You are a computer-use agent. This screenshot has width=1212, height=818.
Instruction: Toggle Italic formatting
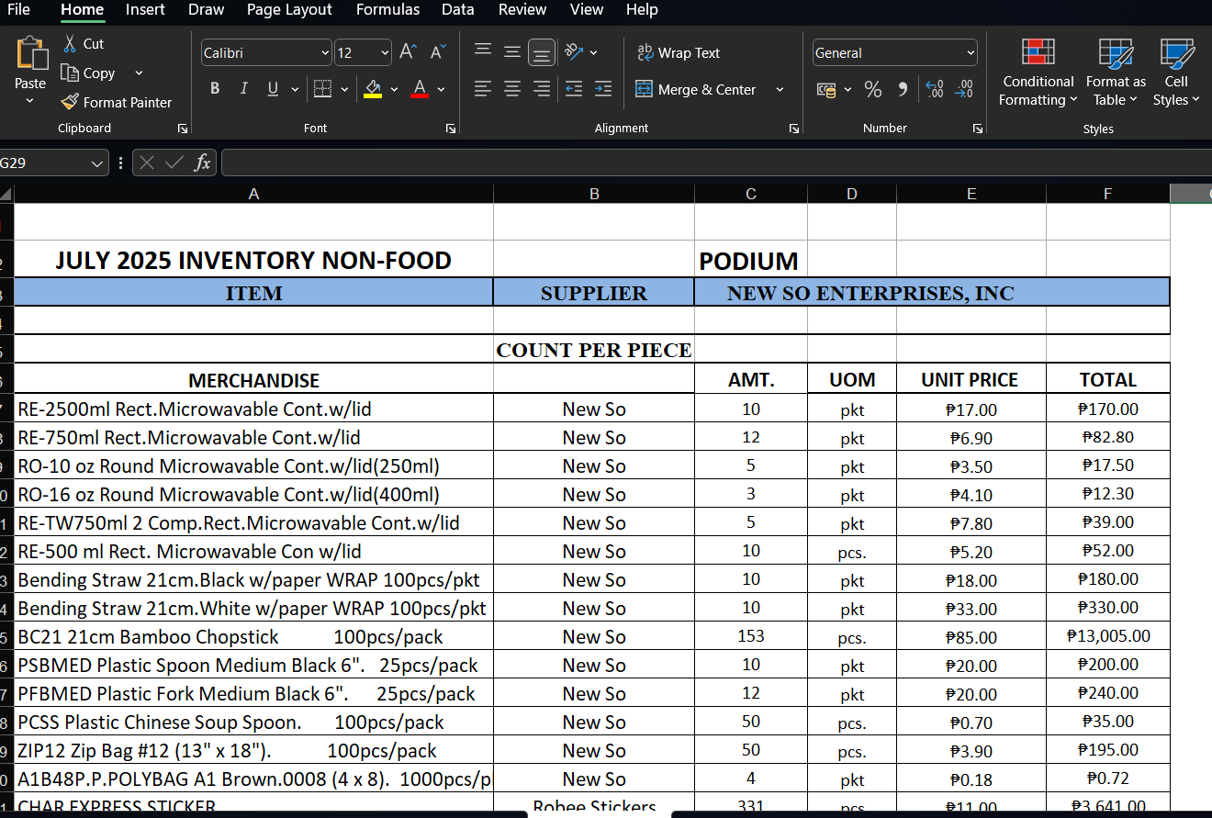pyautogui.click(x=243, y=89)
